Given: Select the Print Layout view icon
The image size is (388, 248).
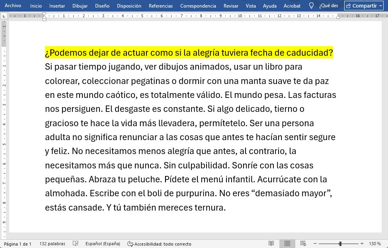Looking at the screenshot, I should (x=287, y=243).
